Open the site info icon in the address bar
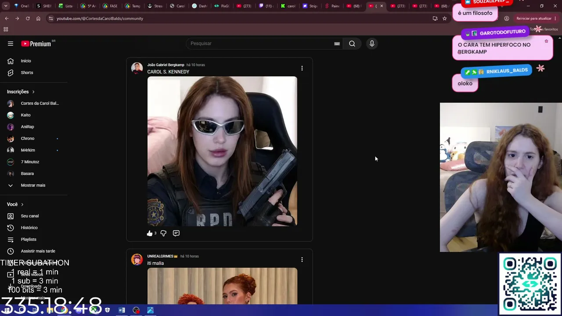The height and width of the screenshot is (316, 562). pos(50,18)
